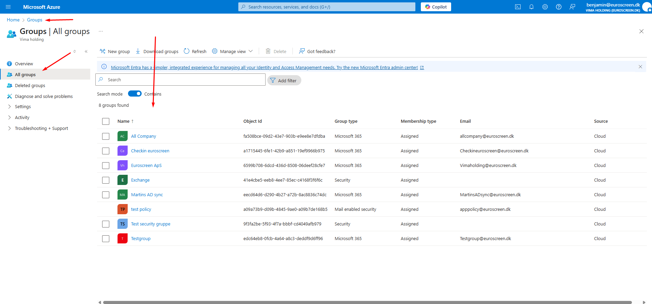Click the Delete toolbar button

coord(276,51)
